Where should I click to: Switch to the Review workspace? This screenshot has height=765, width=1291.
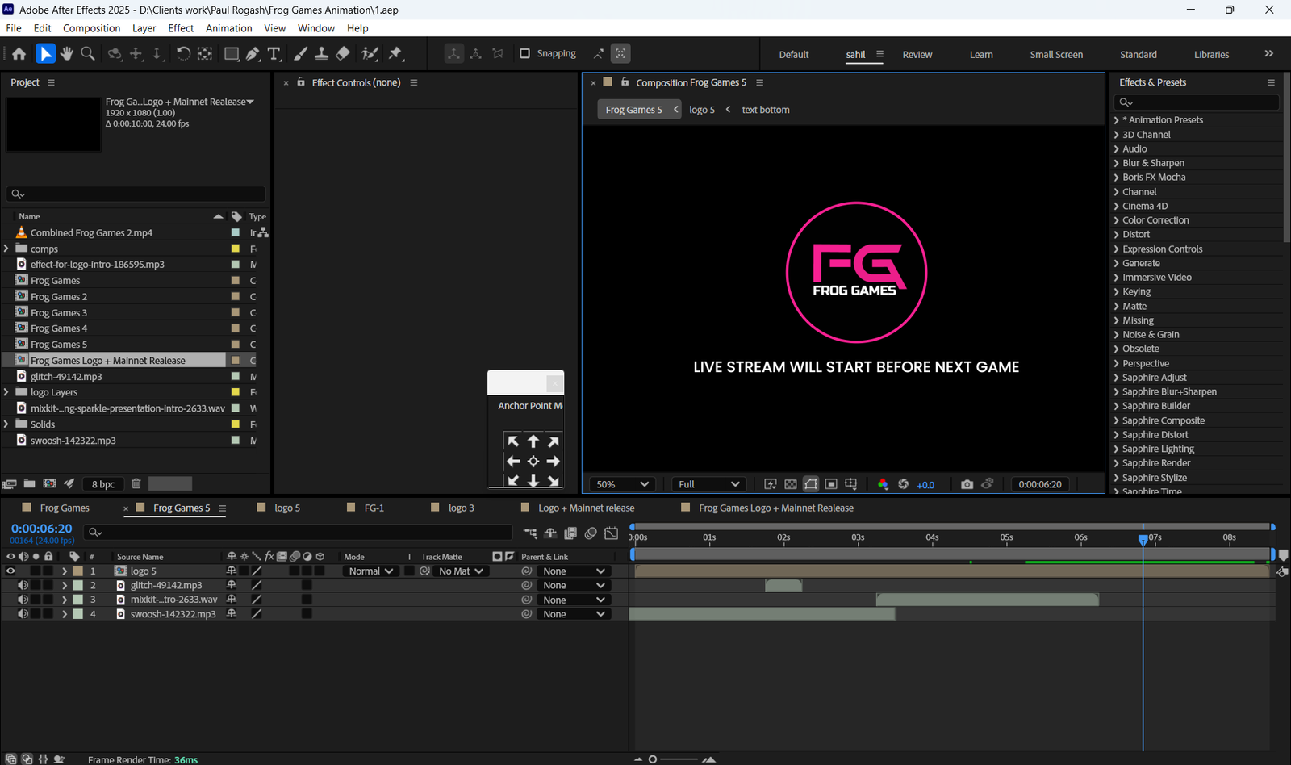click(917, 55)
